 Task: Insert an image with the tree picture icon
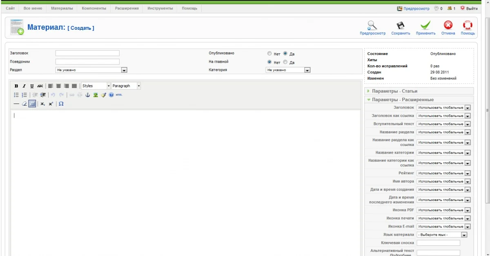pyautogui.click(x=95, y=95)
